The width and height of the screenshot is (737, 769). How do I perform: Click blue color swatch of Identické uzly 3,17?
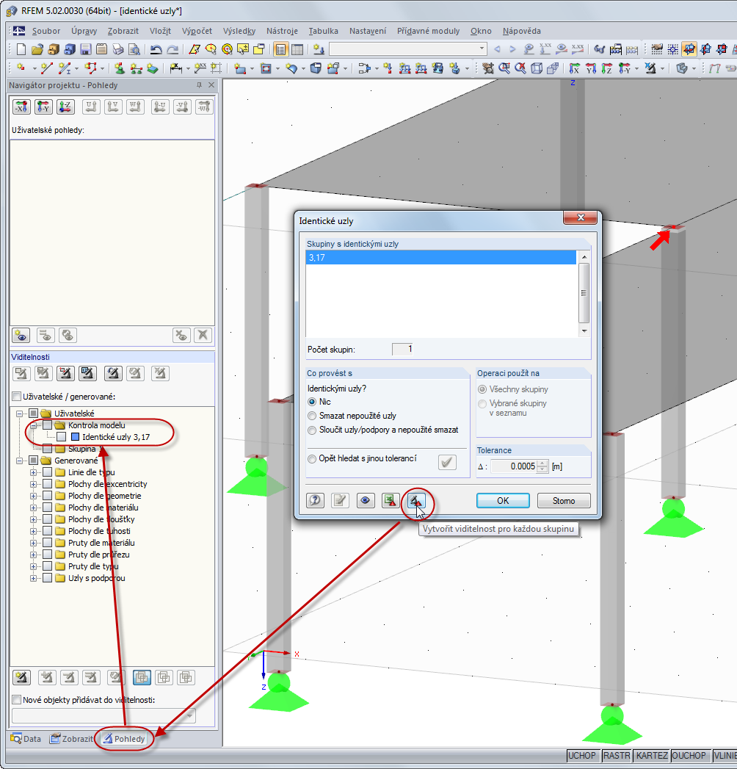75,437
